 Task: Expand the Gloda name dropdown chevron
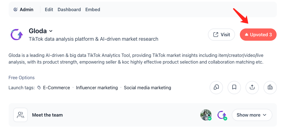click(51, 31)
